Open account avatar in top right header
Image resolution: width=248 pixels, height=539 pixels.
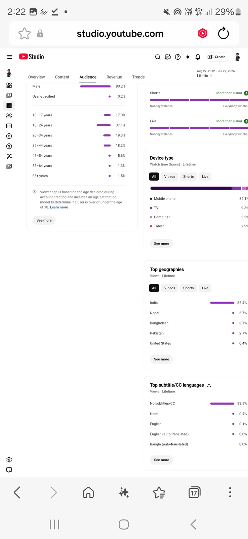click(x=238, y=57)
